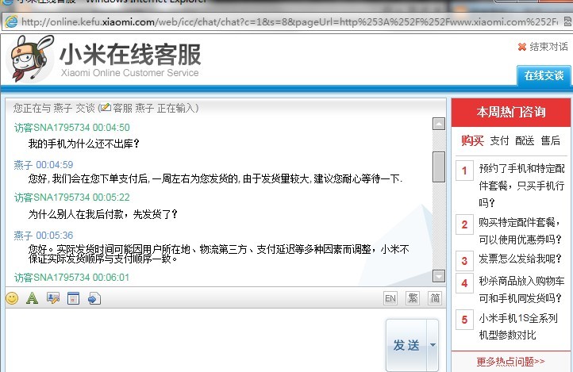Image resolution: width=573 pixels, height=372 pixels.
Task: Click visitor header SNA1795734 00:04:50
Action: tap(72, 128)
